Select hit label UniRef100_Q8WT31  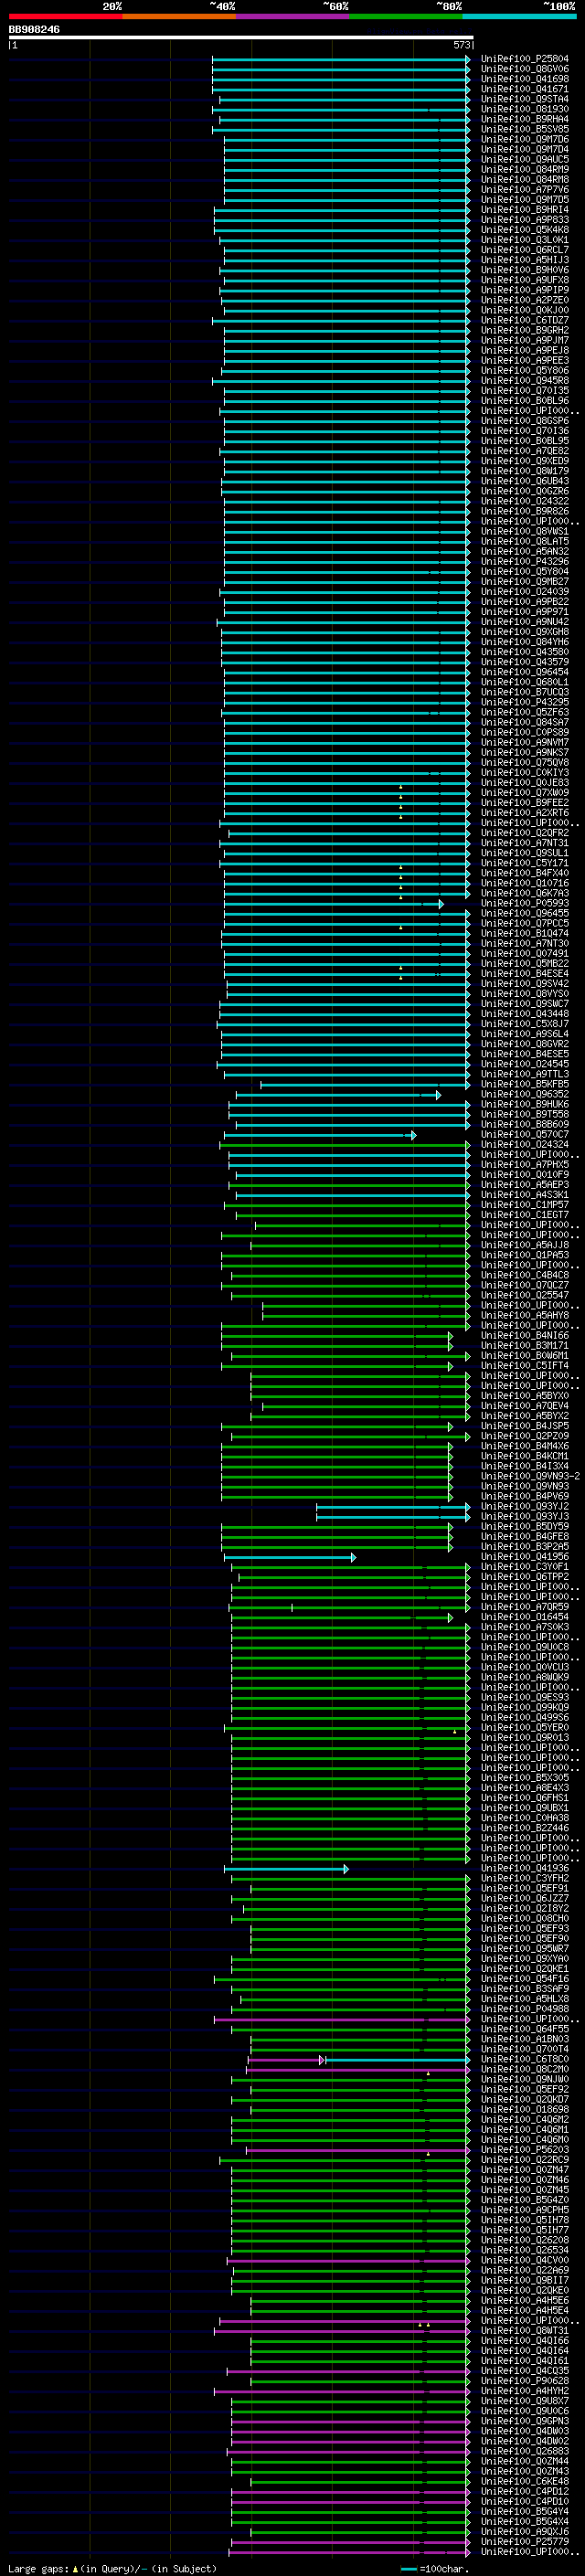coord(525,2330)
